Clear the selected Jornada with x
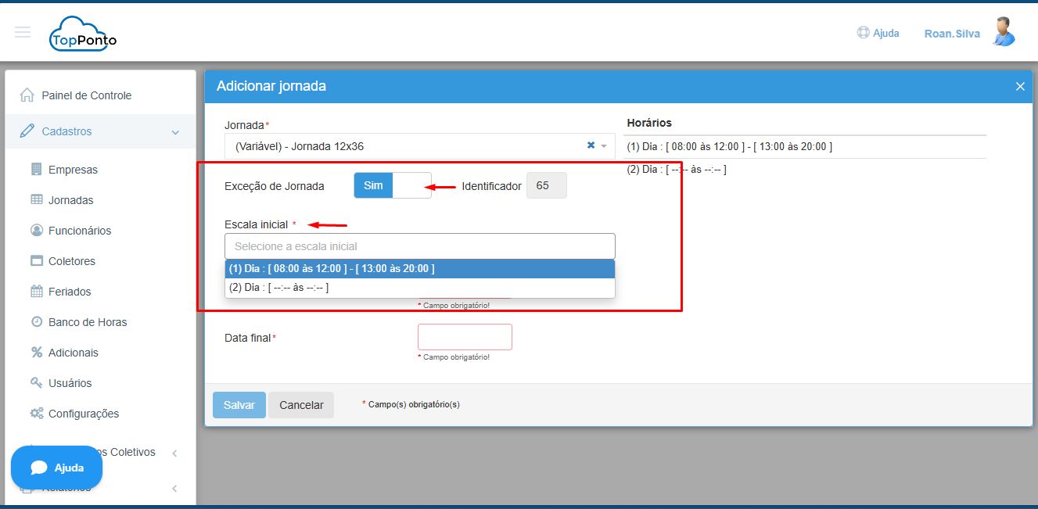 pyautogui.click(x=591, y=145)
